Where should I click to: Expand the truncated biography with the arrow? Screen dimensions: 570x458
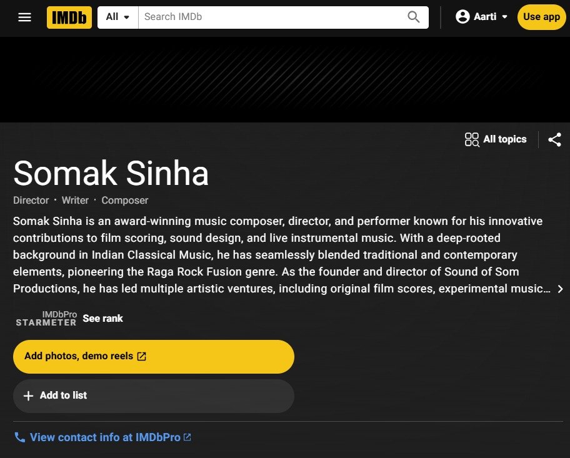(x=561, y=289)
